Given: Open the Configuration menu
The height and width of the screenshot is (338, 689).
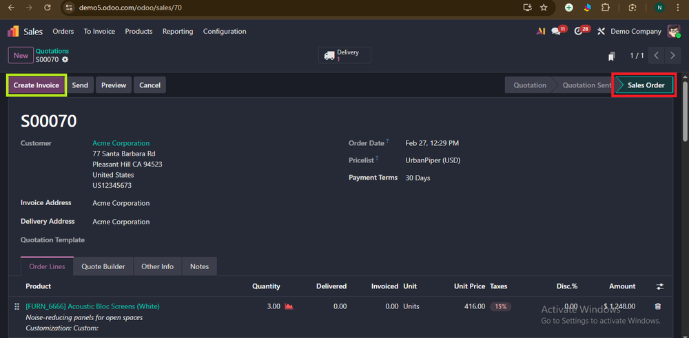Looking at the screenshot, I should 225,32.
